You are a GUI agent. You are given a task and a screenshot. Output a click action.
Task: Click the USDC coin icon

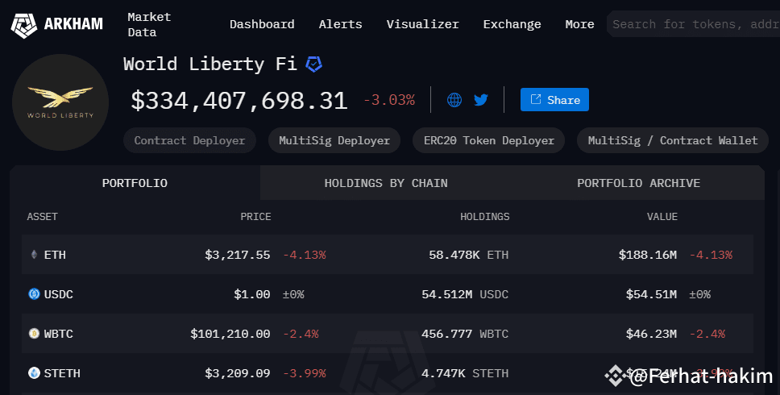click(34, 294)
